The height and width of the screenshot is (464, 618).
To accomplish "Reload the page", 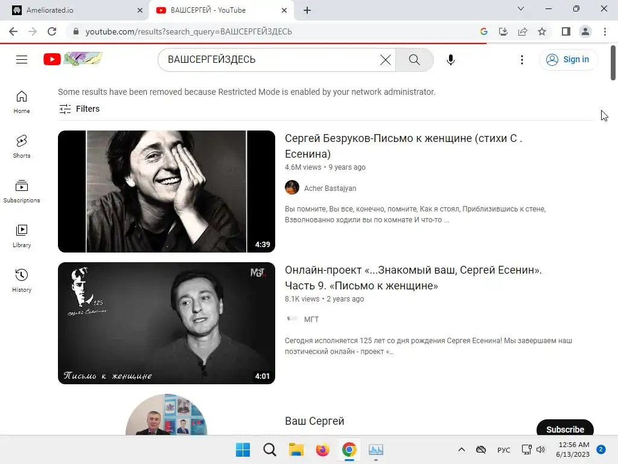I will 52,31.
